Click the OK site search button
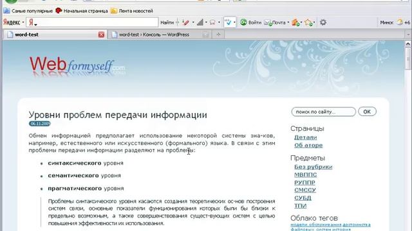Viewport: 412px width, 231px height. 367,112
